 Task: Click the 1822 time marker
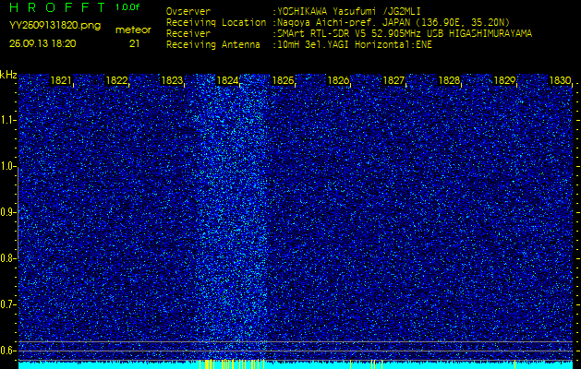coord(116,80)
